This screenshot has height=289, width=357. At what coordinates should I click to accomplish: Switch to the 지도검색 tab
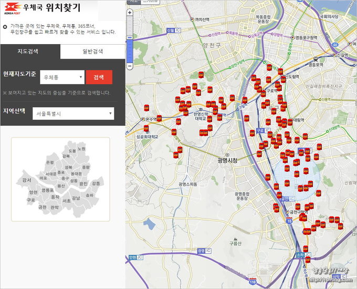(30, 51)
